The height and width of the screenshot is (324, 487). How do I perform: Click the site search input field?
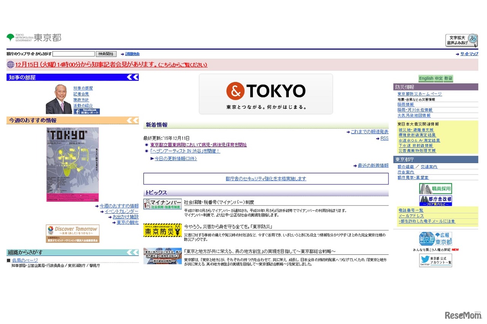click(x=73, y=53)
